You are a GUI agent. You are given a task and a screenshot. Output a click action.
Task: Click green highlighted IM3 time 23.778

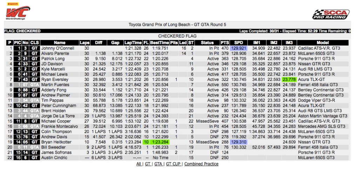click(289, 79)
